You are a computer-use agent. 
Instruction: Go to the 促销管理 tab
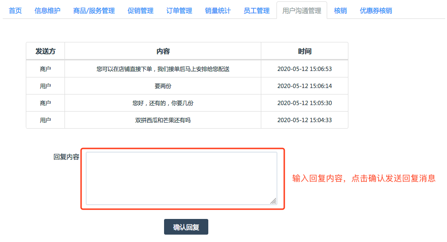point(140,11)
